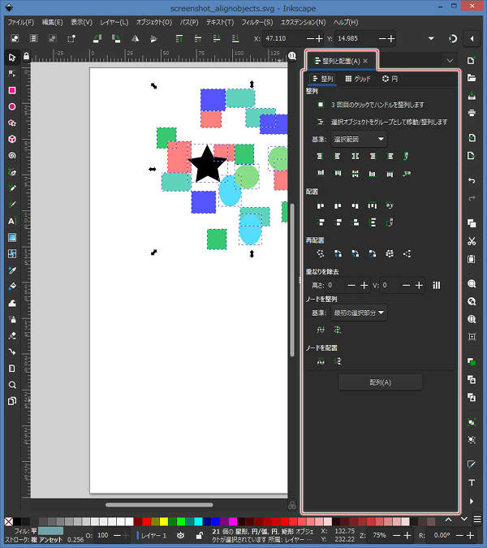Toggle the 3回目のクリックでハンドルを整列 option
The height and width of the screenshot is (548, 487).
321,105
